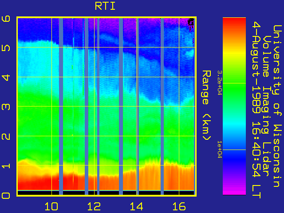Select the x-axis label 14
This screenshot has height=213, width=284.
click(x=137, y=206)
